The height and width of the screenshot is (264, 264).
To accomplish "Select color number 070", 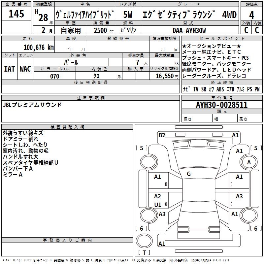I will pyautogui.click(x=54, y=76).
